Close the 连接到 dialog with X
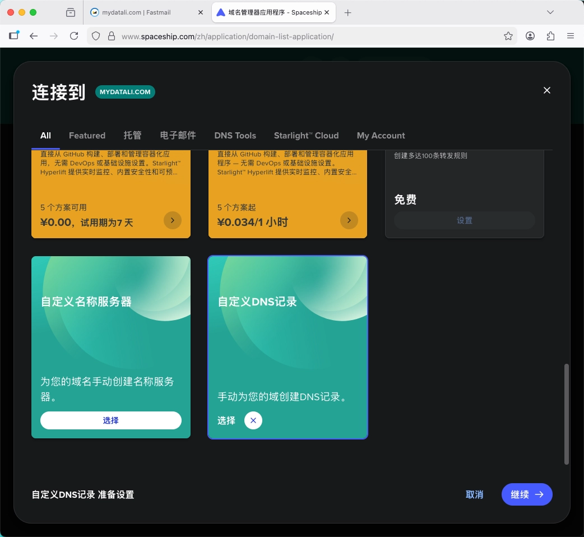This screenshot has height=537, width=584. (547, 90)
